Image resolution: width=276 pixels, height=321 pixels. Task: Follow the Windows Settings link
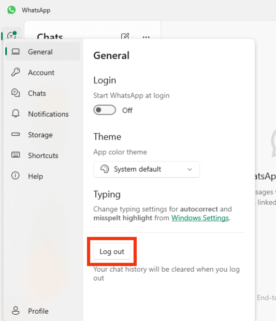coord(200,218)
